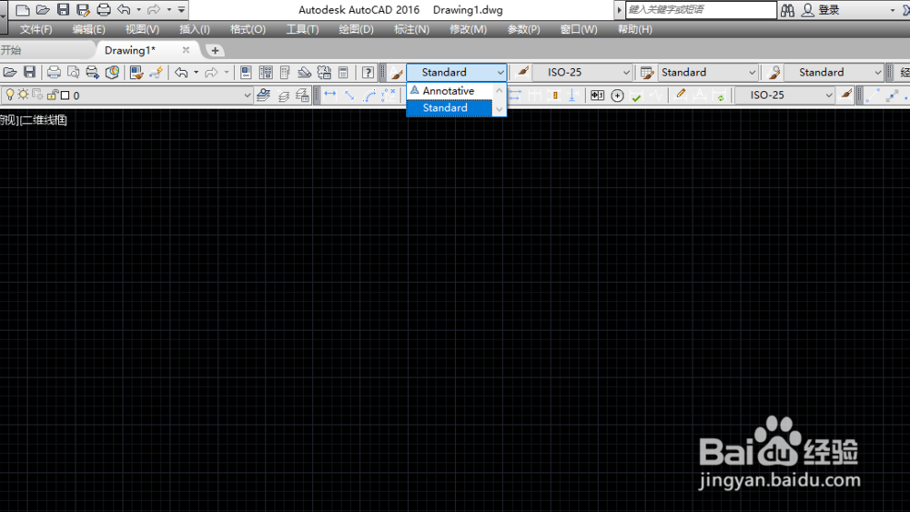
Task: Click the 3D Print icon
Action: click(112, 73)
